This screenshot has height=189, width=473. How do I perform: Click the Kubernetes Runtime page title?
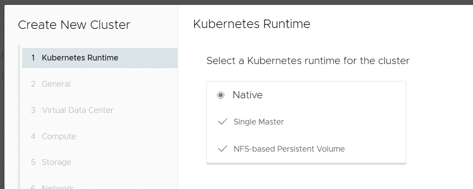(252, 24)
